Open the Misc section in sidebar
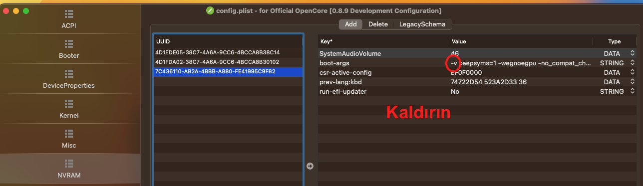This screenshot has height=186, width=643. pyautogui.click(x=69, y=139)
